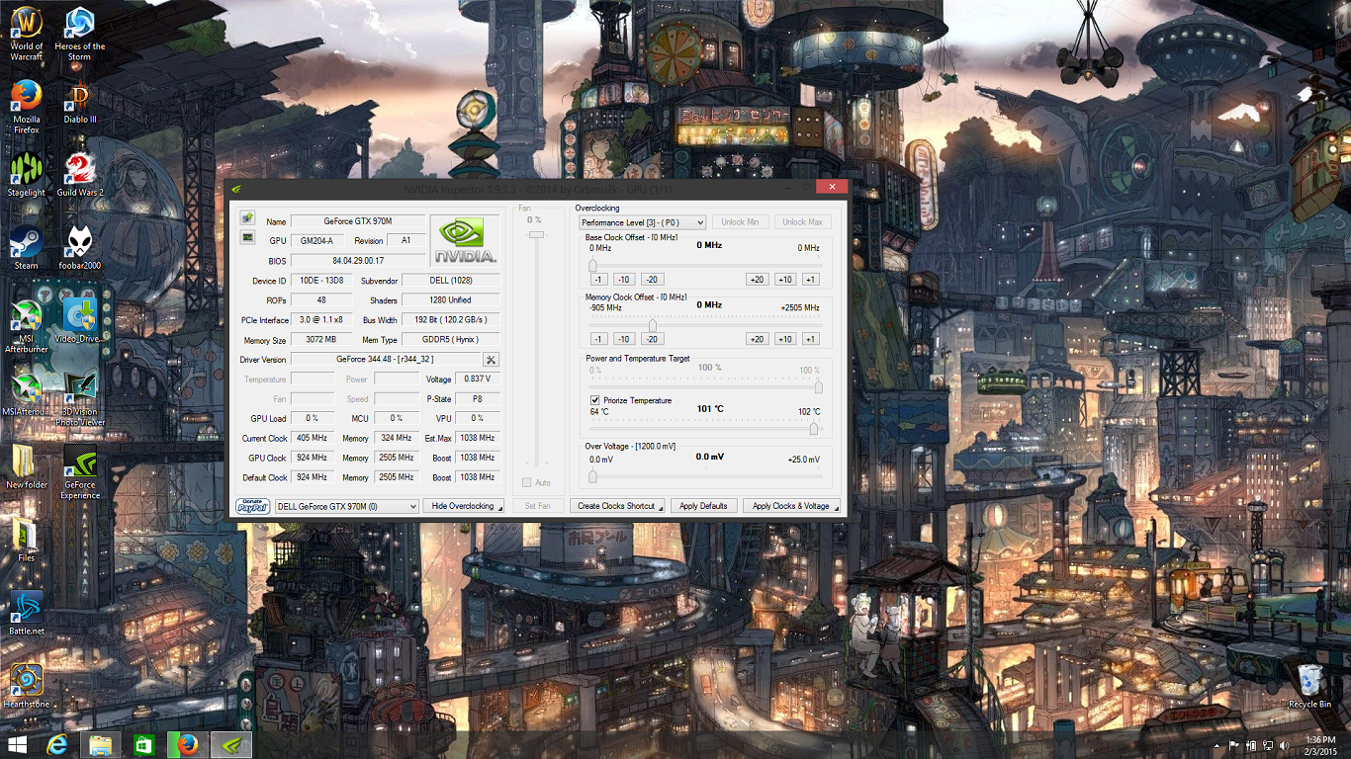Select the MSI Afterburner desktop icon
This screenshot has width=1351, height=759.
click(27, 326)
